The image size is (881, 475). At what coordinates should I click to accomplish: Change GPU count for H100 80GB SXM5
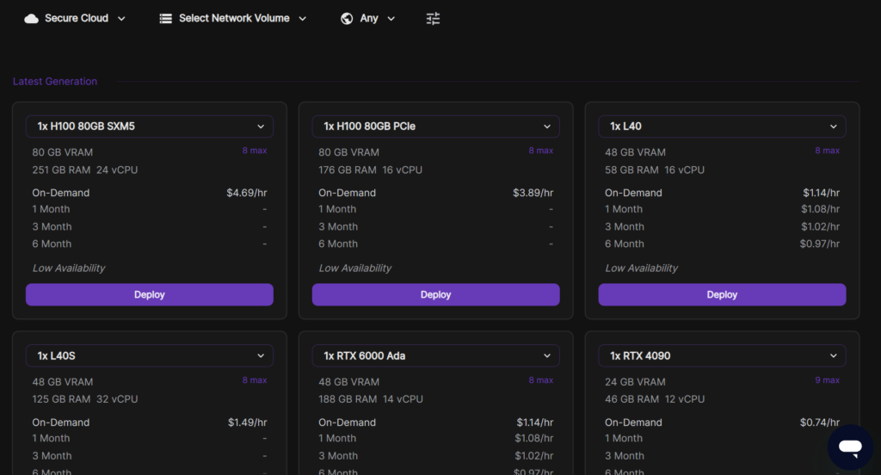point(149,126)
